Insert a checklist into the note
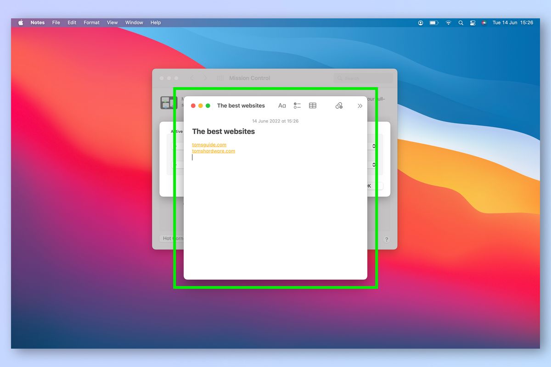This screenshot has width=551, height=367. 297,106
